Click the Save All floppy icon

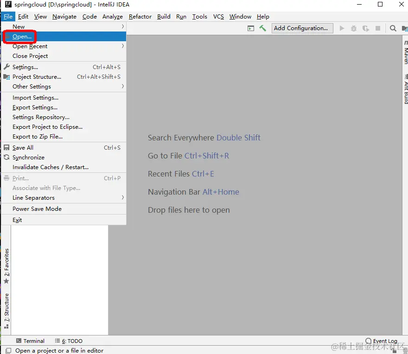click(7, 147)
